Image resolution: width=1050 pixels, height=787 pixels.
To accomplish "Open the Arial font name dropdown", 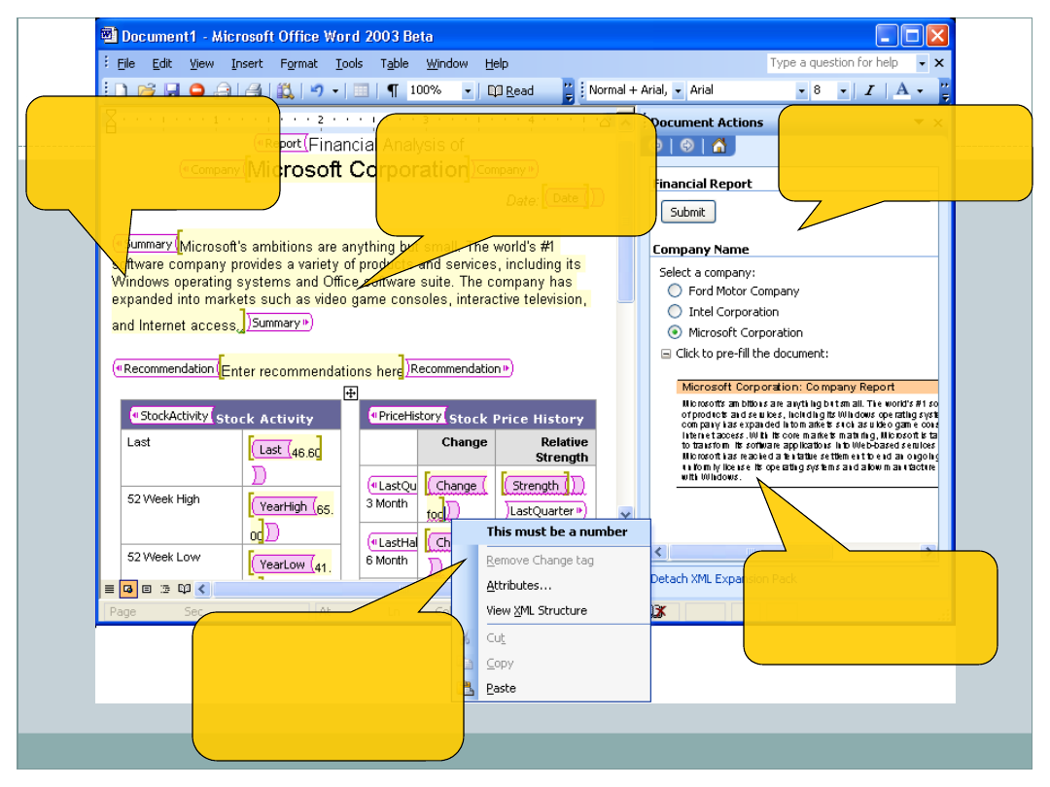I will click(x=801, y=90).
